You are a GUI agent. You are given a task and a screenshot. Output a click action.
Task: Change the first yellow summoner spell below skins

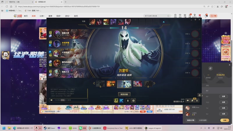pos(116,100)
